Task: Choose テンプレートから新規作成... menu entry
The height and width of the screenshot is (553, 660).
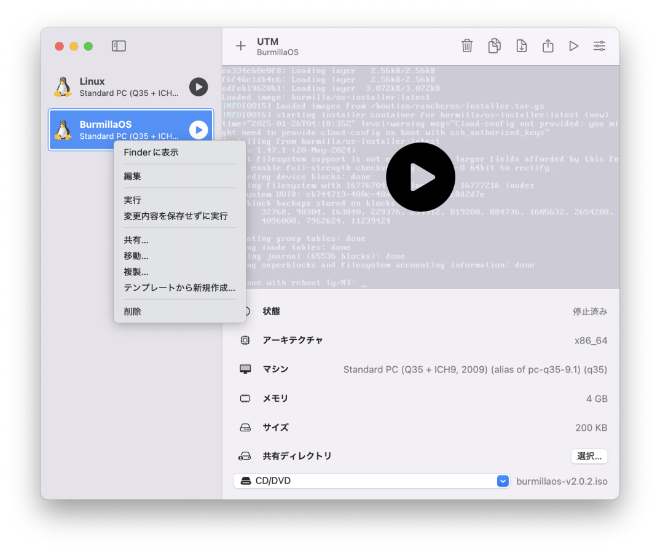Action: tap(179, 288)
